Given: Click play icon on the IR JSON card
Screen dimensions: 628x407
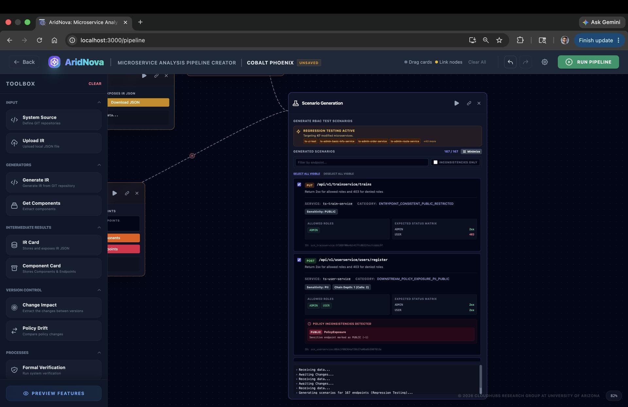Looking at the screenshot, I should (x=144, y=76).
